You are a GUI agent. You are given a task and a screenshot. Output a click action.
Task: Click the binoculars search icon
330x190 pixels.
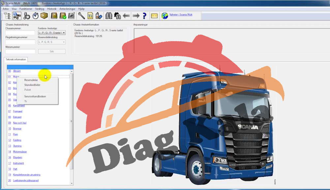tap(108, 16)
